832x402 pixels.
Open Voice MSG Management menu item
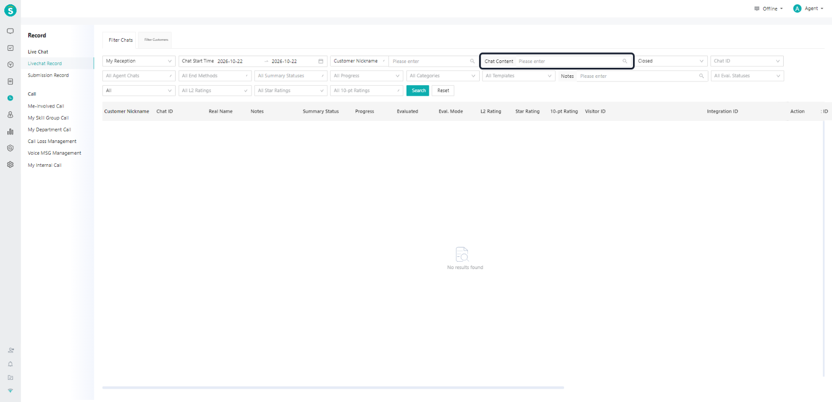54,153
